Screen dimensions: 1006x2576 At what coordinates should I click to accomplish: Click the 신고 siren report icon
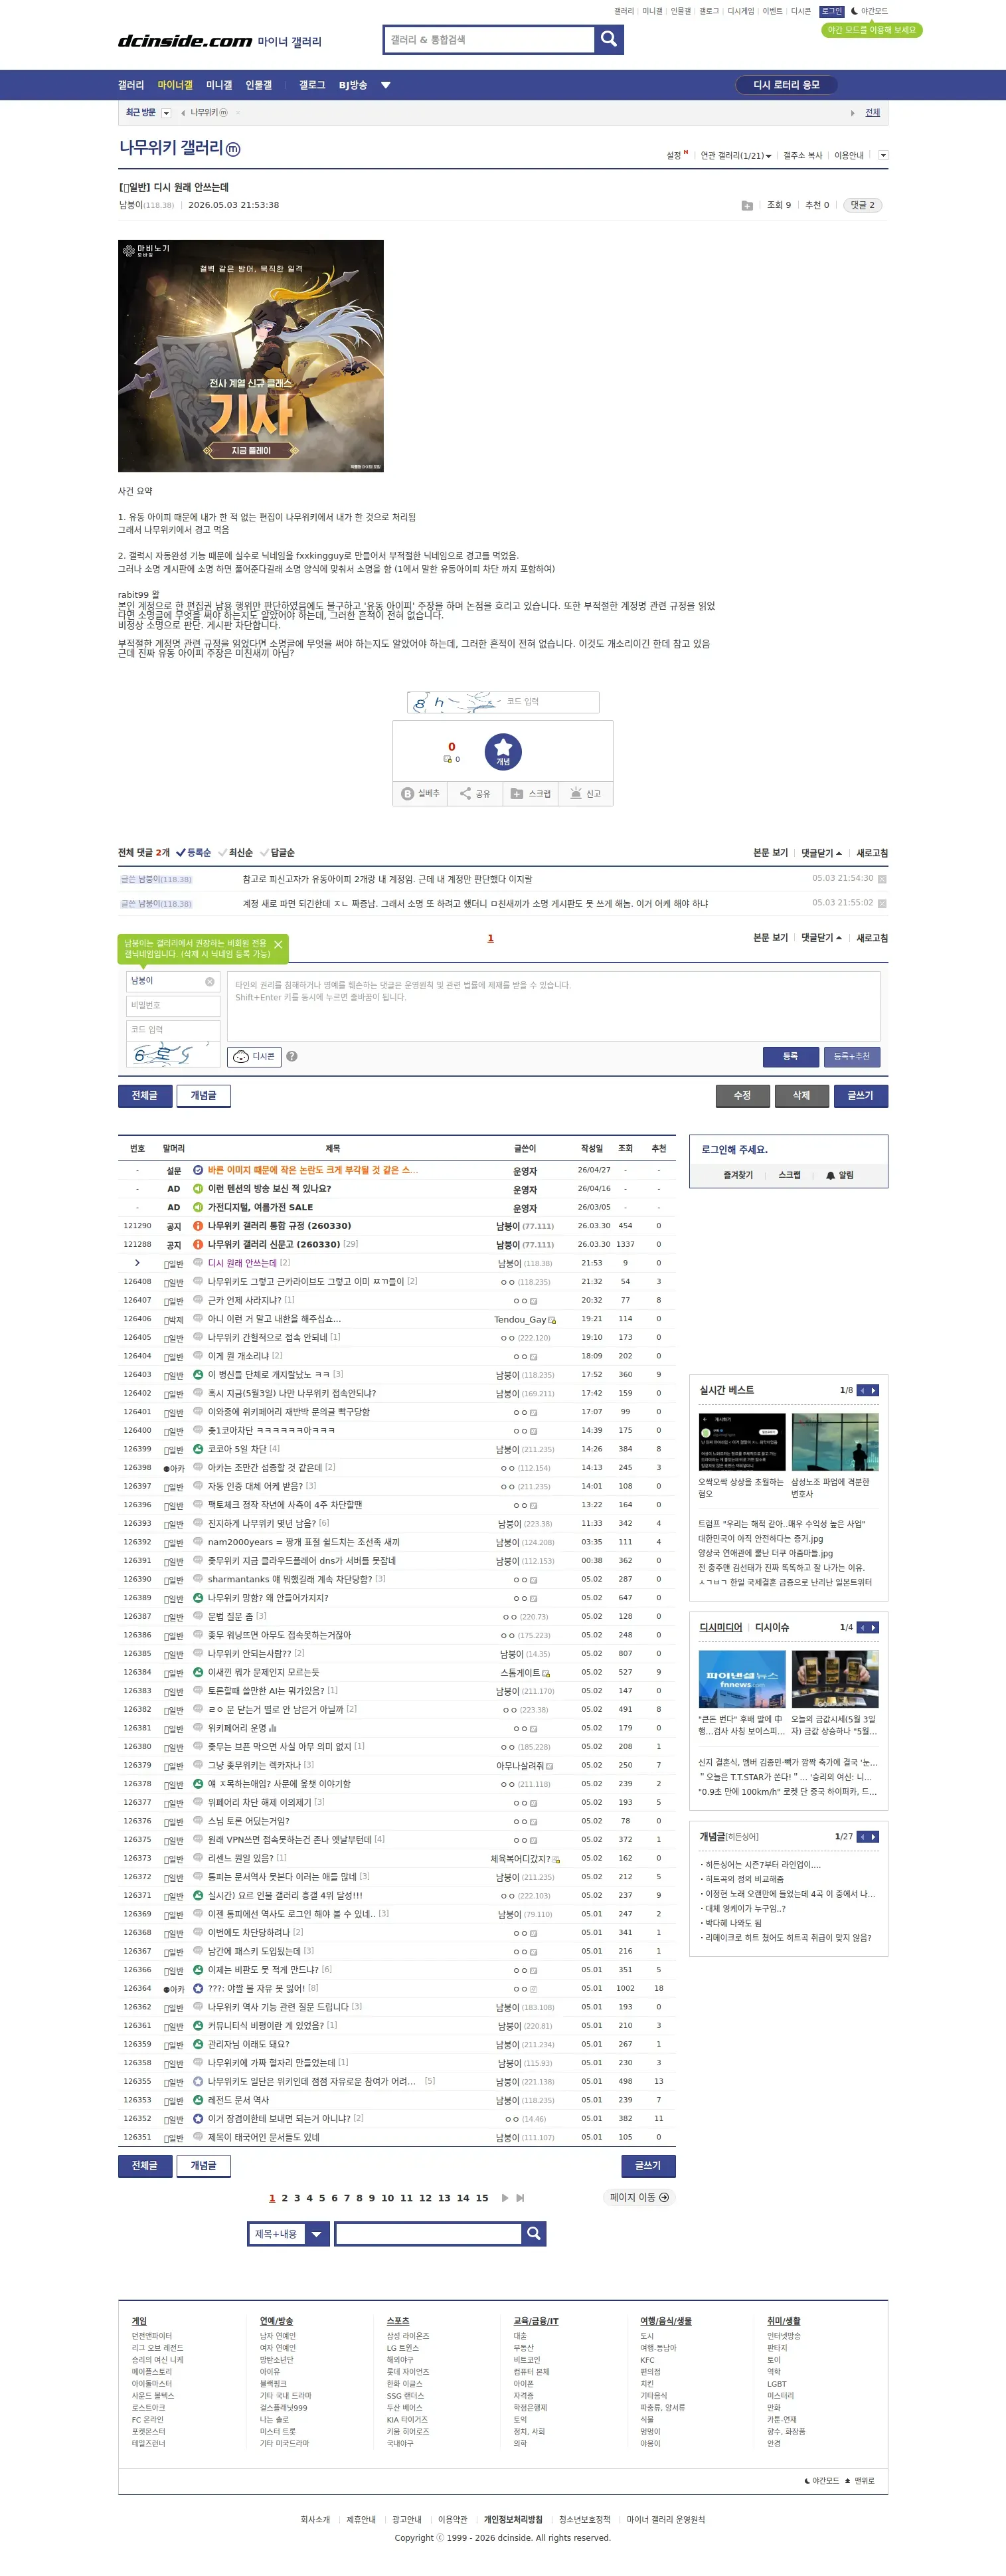tap(576, 793)
